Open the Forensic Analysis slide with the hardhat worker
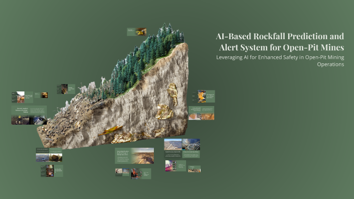The height and width of the screenshot is (199, 354). (x=29, y=115)
